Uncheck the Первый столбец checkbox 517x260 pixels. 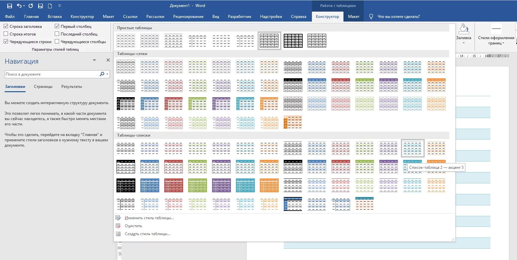tap(57, 26)
